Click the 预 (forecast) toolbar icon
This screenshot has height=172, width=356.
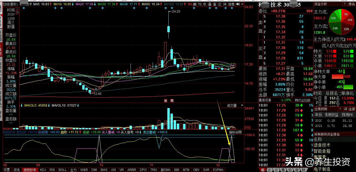225,4
